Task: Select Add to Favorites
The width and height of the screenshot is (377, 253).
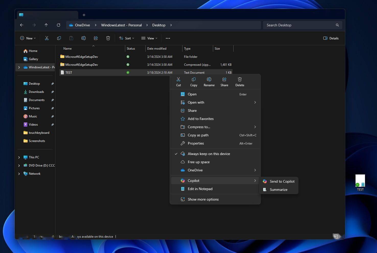Action: point(215,119)
